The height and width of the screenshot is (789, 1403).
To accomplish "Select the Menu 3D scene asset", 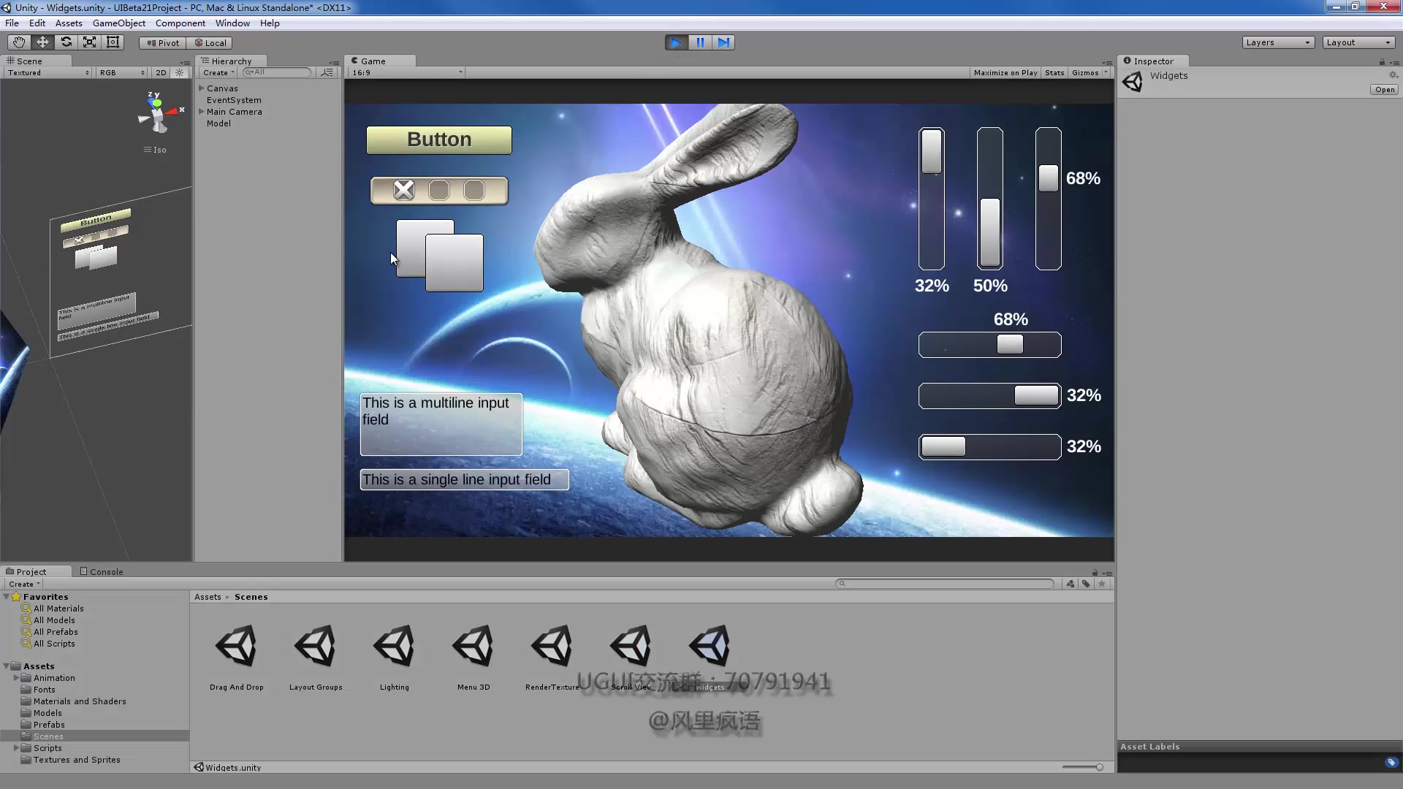I will click(474, 656).
